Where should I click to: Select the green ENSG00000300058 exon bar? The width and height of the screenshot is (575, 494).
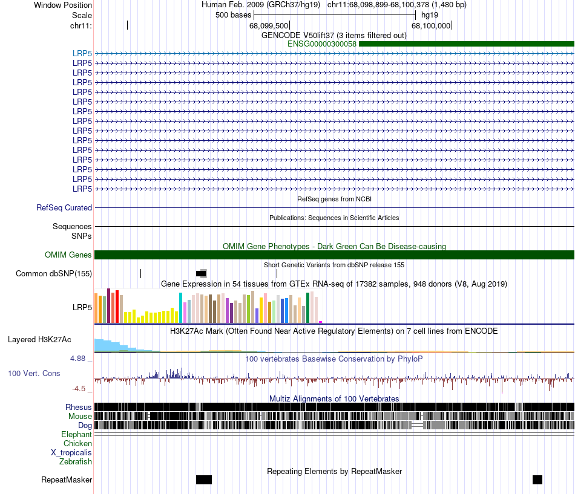pos(467,44)
